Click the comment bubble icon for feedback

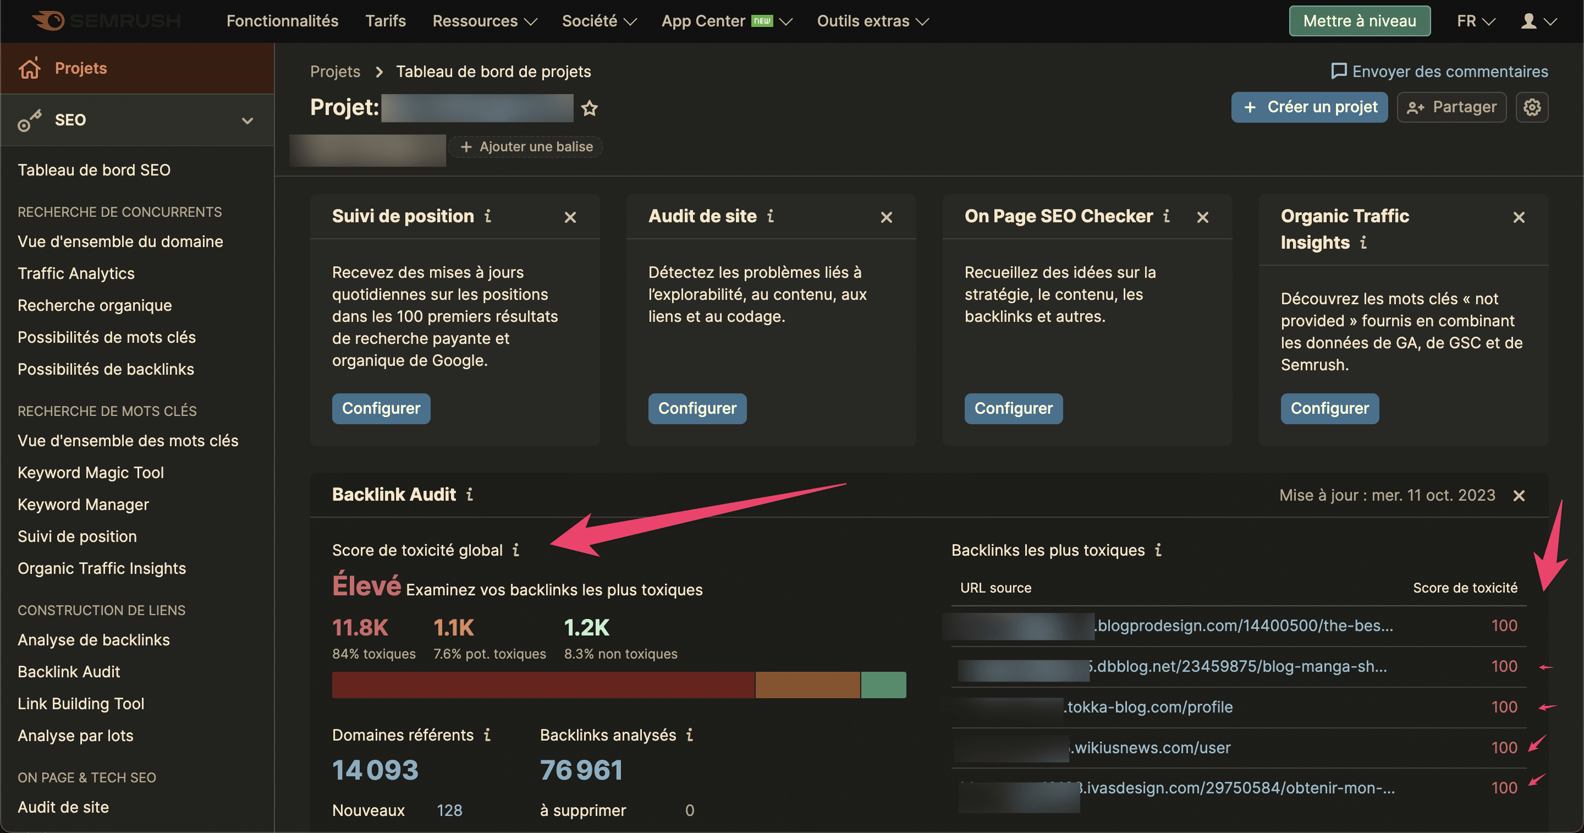tap(1338, 72)
